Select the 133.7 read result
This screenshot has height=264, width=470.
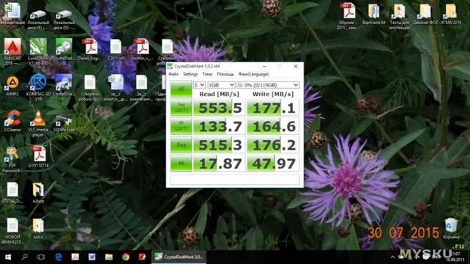point(220,126)
